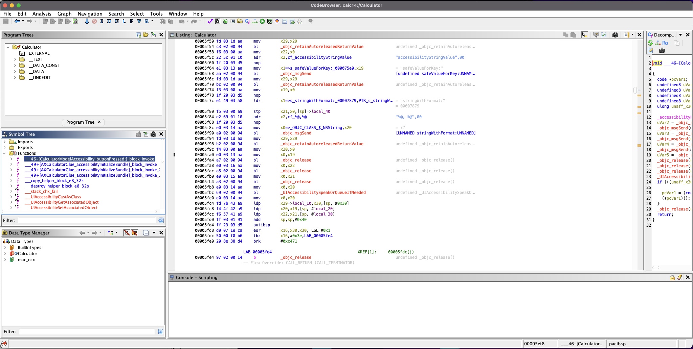Select ___stack_chk_fail in Symbol Tree
This screenshot has height=349, width=693.
[x=41, y=192]
